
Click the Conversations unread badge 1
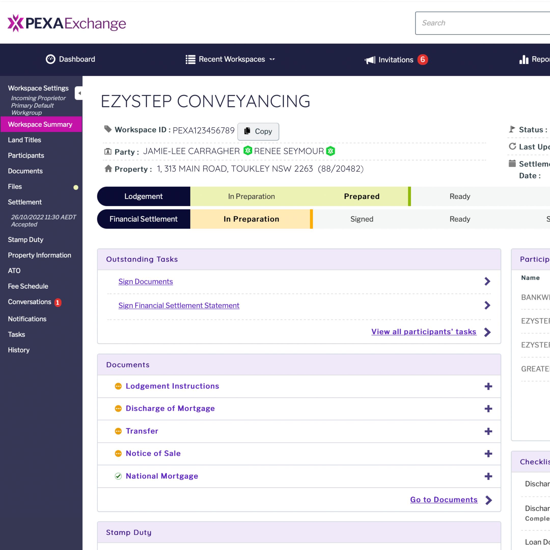click(x=58, y=302)
